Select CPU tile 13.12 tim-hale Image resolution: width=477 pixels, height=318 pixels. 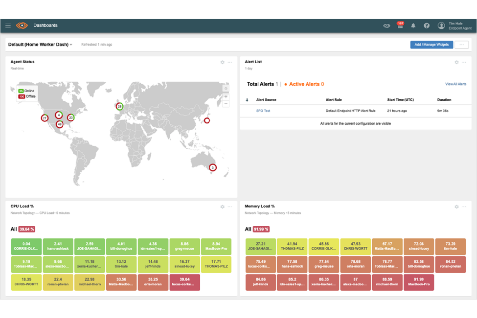click(x=121, y=264)
